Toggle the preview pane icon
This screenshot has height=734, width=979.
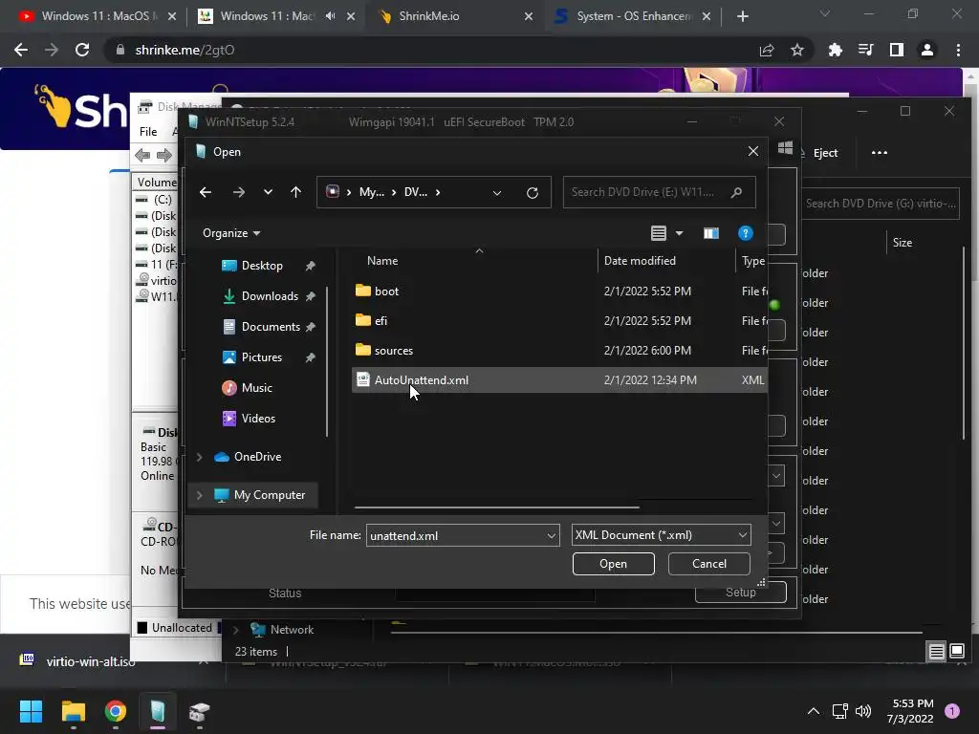pyautogui.click(x=711, y=233)
